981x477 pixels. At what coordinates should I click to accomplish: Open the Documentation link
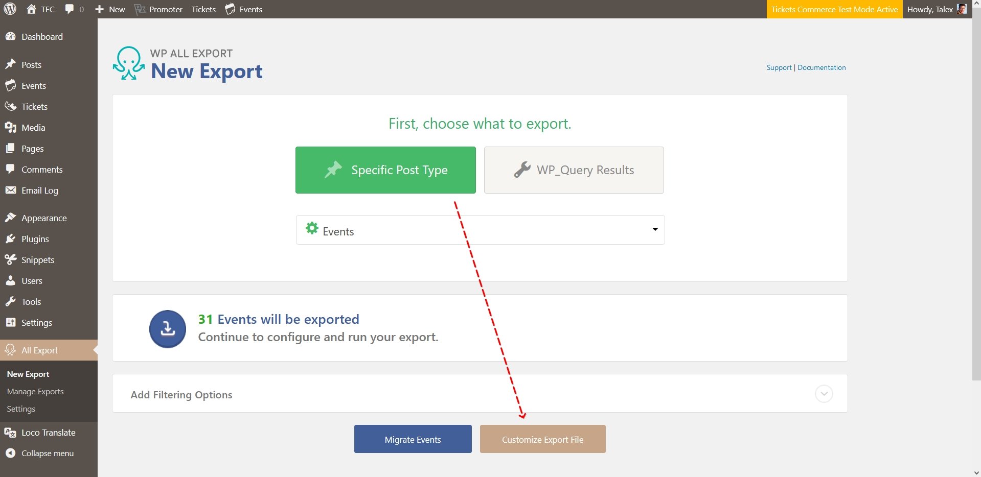821,67
